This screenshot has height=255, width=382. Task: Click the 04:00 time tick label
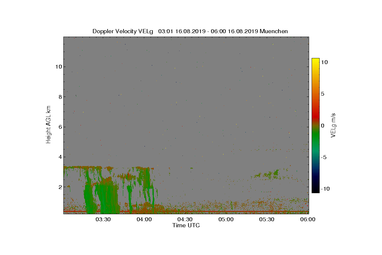[144, 219]
